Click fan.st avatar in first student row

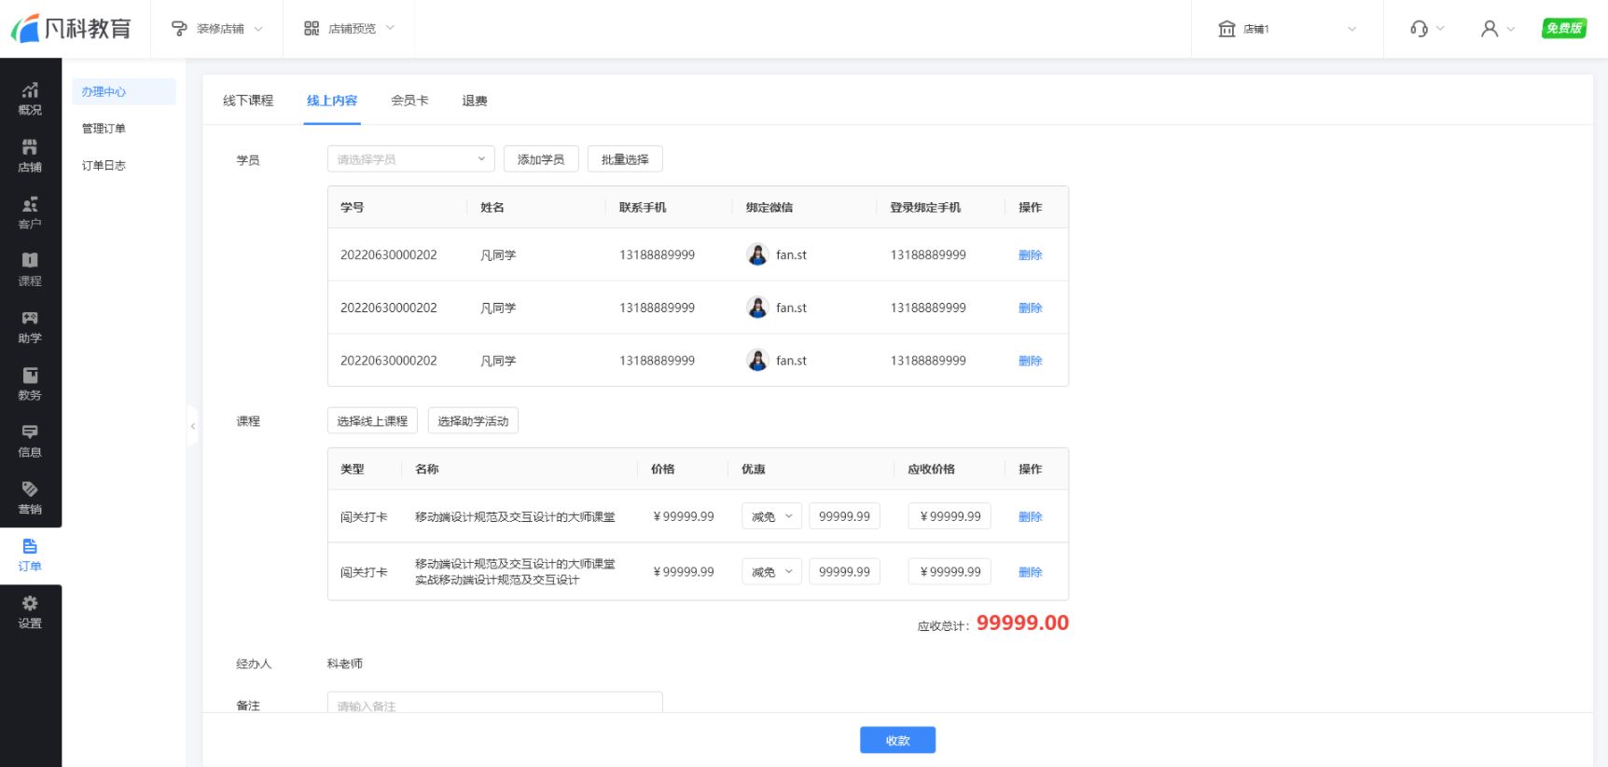757,254
